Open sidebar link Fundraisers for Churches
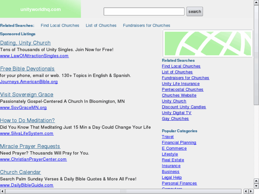This screenshot has height=194, width=259. (x=186, y=78)
